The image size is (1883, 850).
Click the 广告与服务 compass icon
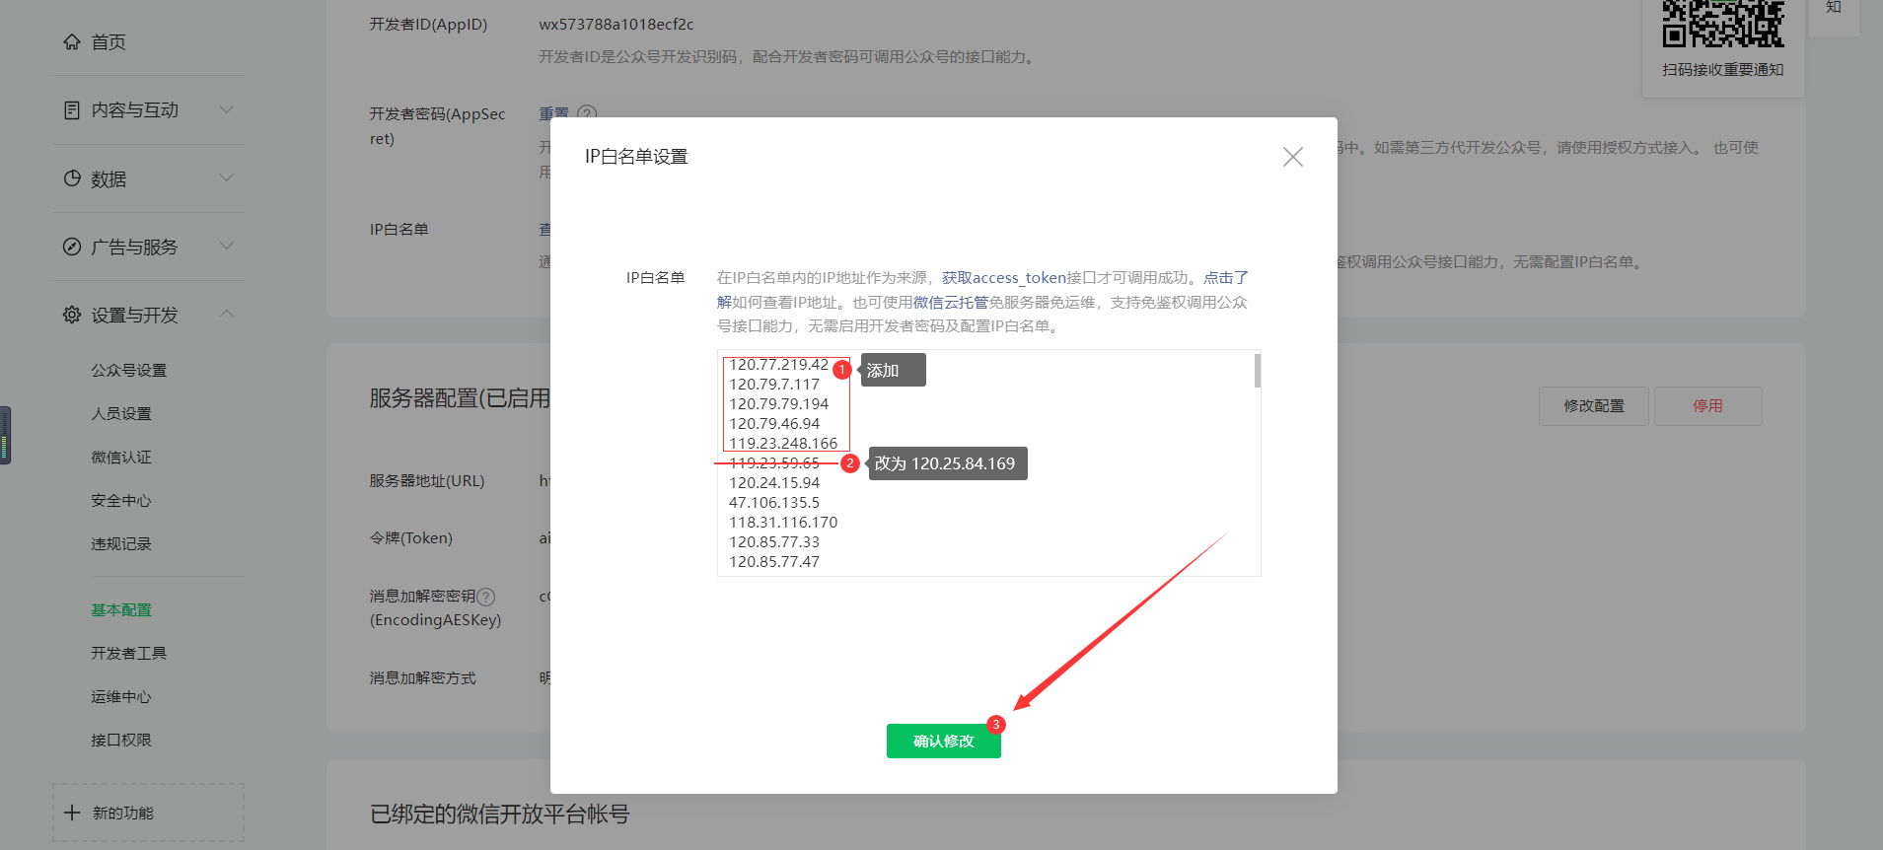72,247
